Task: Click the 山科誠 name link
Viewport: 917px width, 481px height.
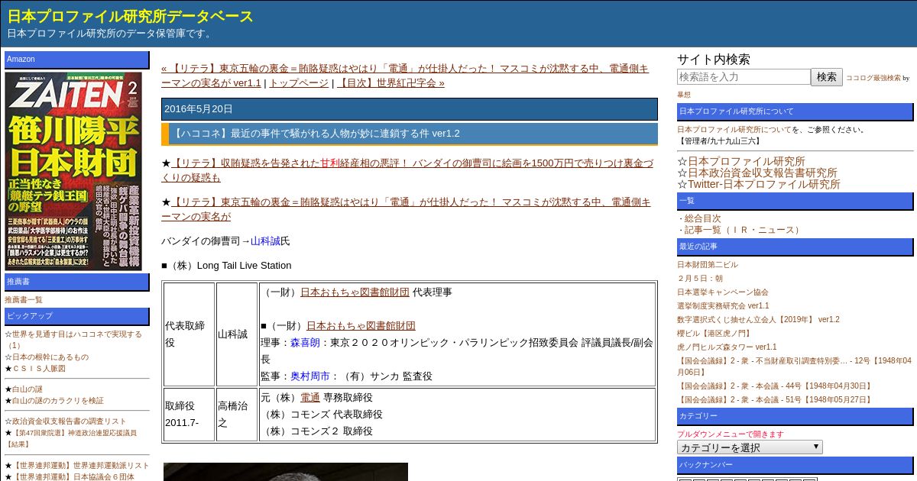Action: click(265, 241)
